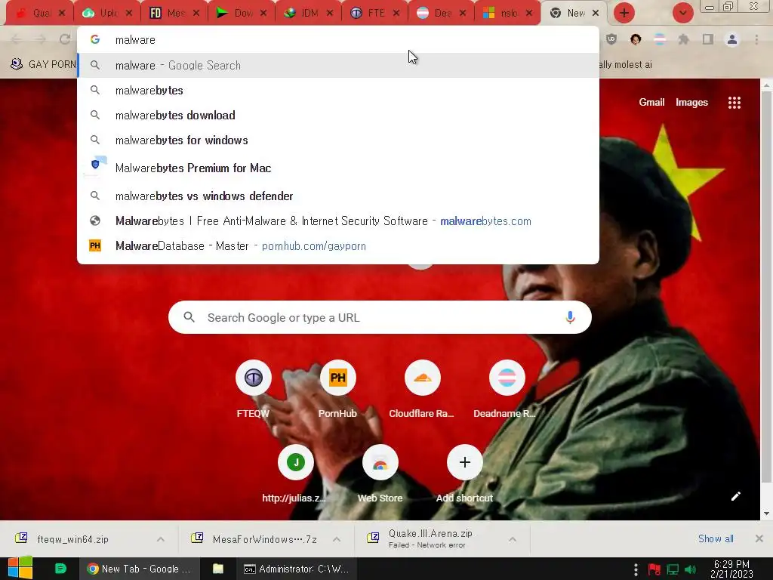Open the Chrome profile avatar icon
The image size is (773, 580).
pos(732,39)
